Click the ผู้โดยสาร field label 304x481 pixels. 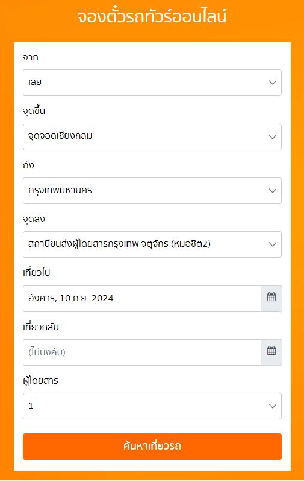pos(41,381)
